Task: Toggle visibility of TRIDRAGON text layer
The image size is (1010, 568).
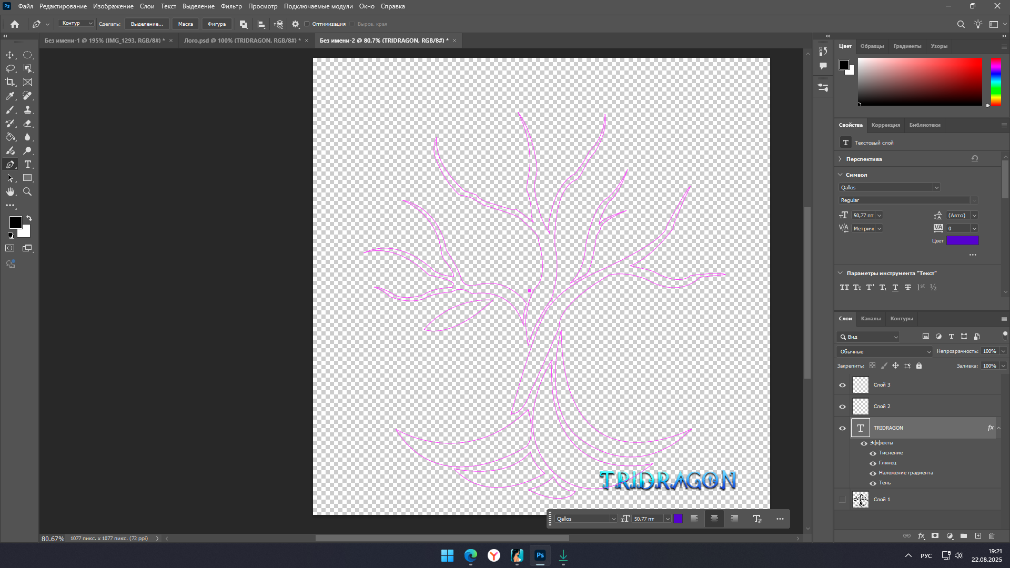Action: (842, 428)
